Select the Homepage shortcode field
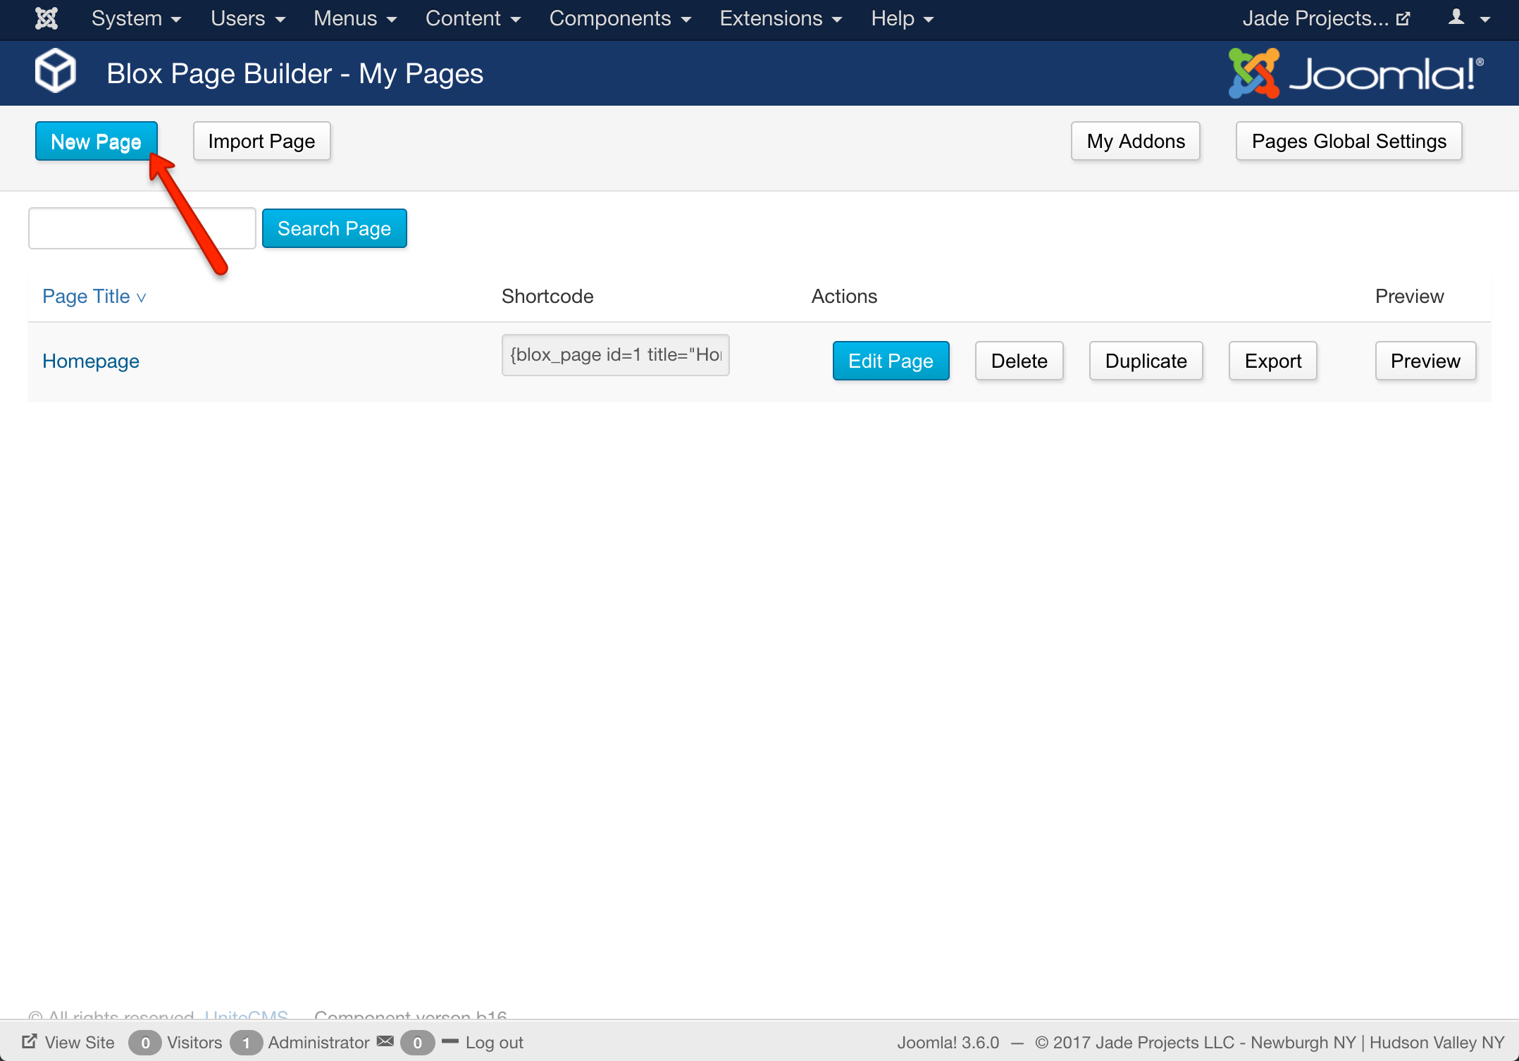The height and width of the screenshot is (1061, 1519). pos(615,355)
